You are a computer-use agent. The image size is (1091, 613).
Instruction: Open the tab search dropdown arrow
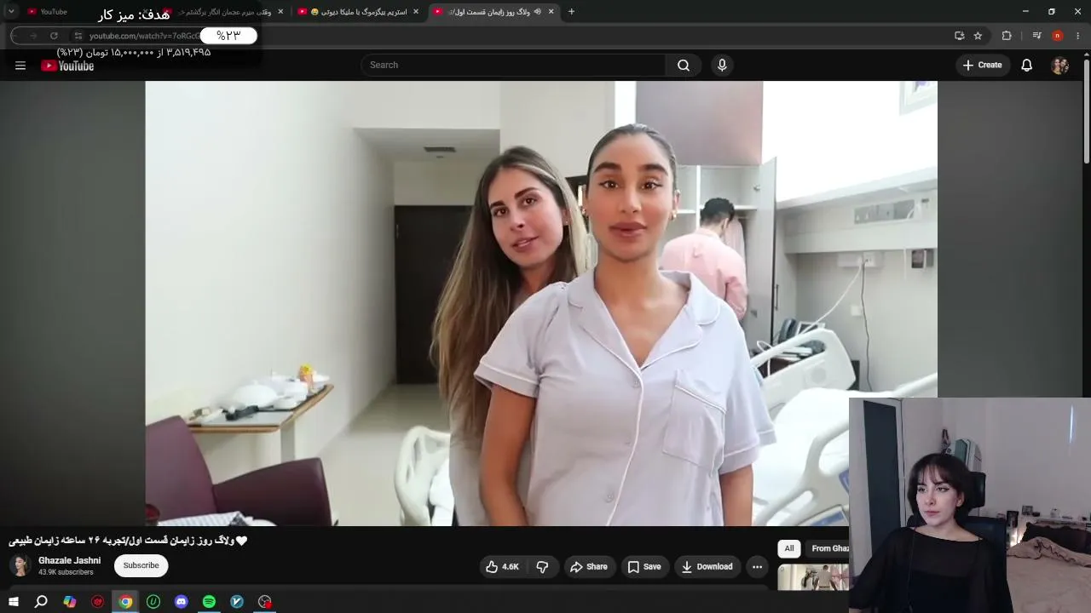pyautogui.click(x=11, y=12)
